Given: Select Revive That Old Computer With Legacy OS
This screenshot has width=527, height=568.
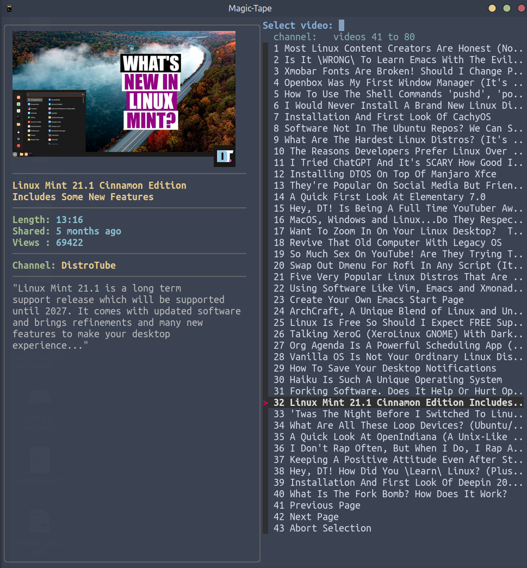Looking at the screenshot, I should [395, 243].
